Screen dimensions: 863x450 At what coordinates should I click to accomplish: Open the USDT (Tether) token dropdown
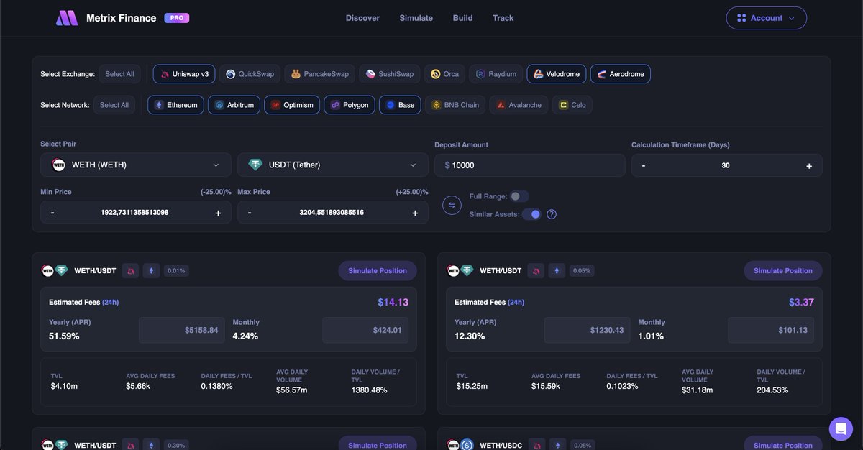point(333,165)
